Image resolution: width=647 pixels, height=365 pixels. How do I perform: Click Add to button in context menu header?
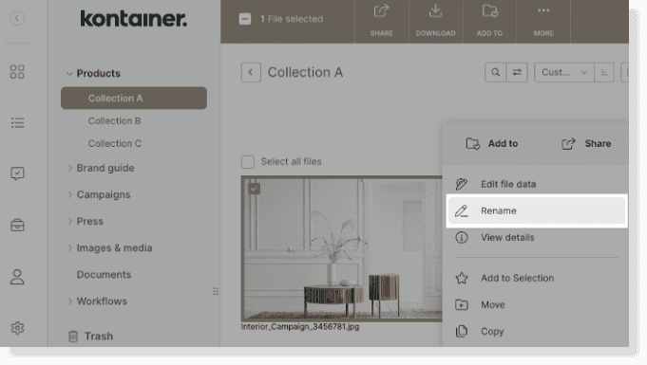pyautogui.click(x=492, y=143)
